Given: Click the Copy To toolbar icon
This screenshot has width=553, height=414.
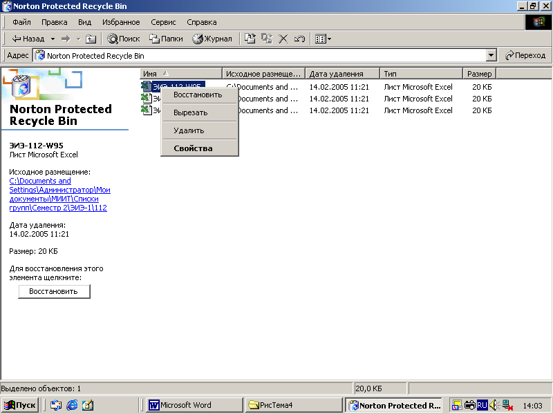Looking at the screenshot, I should click(x=267, y=39).
